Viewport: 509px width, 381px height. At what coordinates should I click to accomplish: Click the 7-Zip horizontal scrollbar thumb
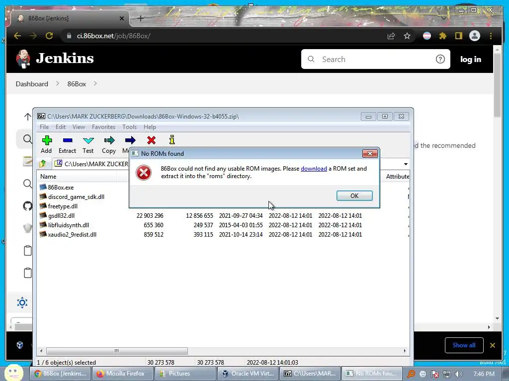coord(117,351)
